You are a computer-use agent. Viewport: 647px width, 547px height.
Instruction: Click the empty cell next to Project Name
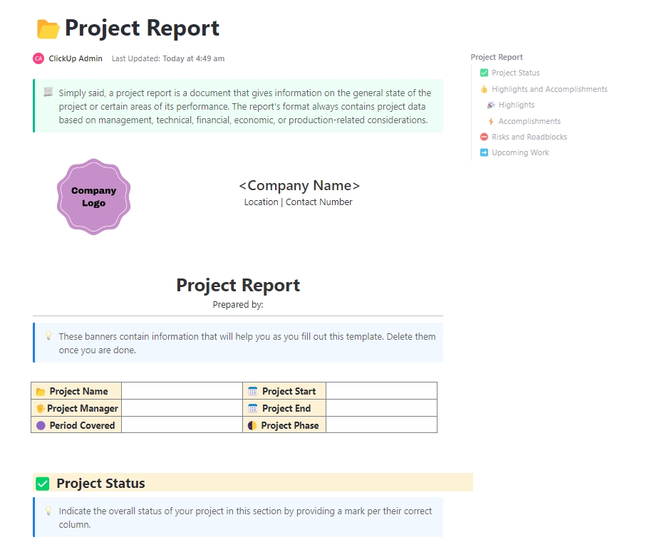182,391
